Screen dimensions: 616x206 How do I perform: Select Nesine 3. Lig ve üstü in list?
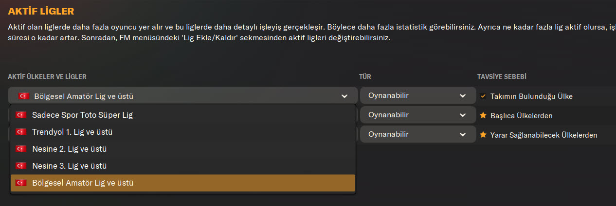pos(69,166)
